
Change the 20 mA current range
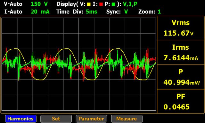(x=40, y=12)
